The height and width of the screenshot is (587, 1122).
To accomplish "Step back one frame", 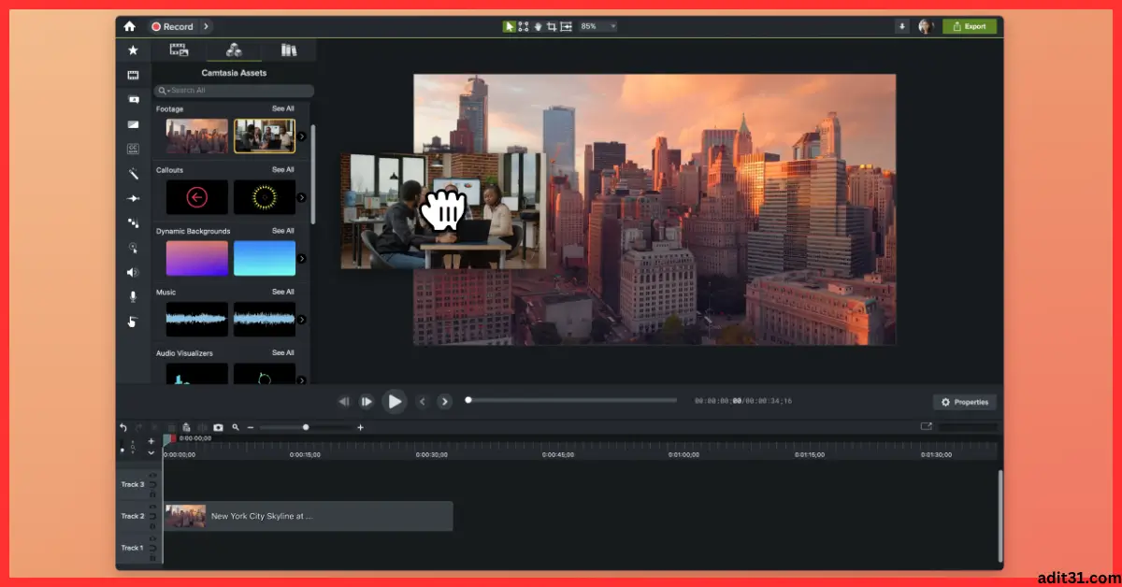I will tap(343, 401).
